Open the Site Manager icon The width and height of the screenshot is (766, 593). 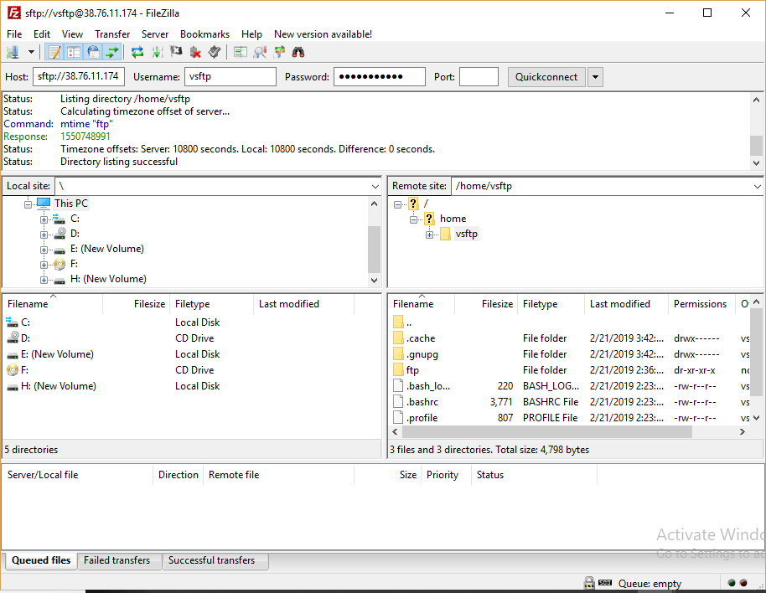click(x=13, y=52)
